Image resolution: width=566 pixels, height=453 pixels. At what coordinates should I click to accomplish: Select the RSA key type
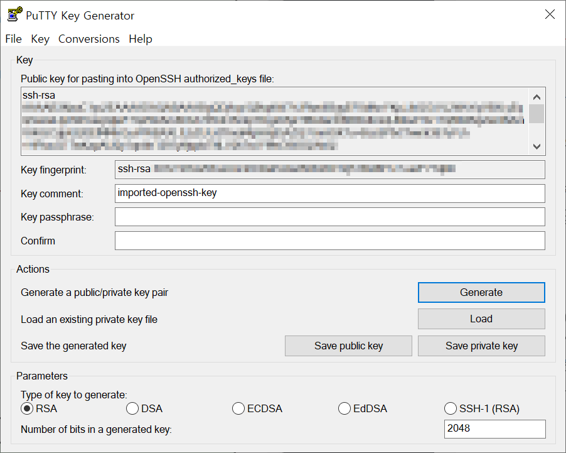[x=39, y=408]
